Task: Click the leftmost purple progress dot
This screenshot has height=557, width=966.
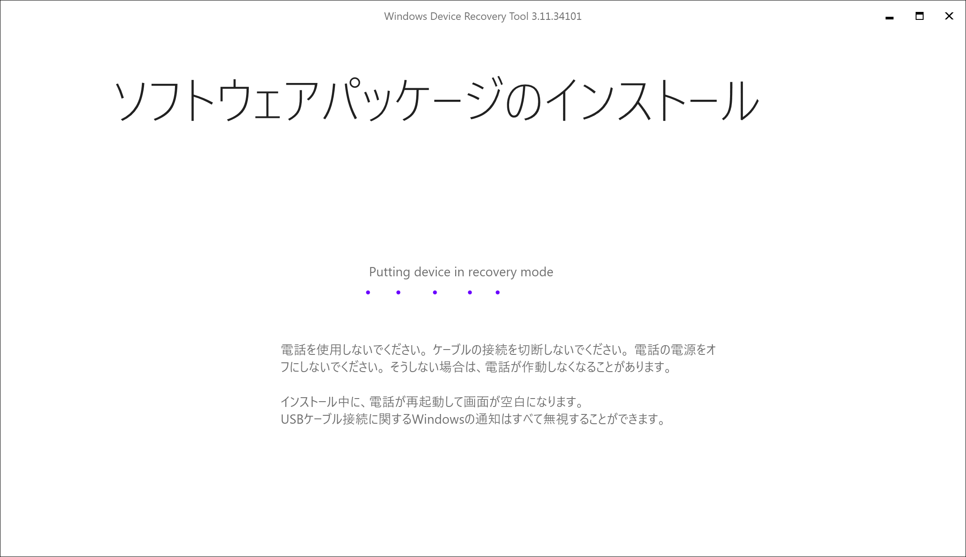Action: coord(368,293)
